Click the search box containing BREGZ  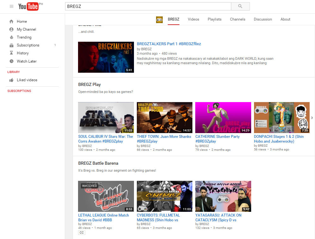148,6
